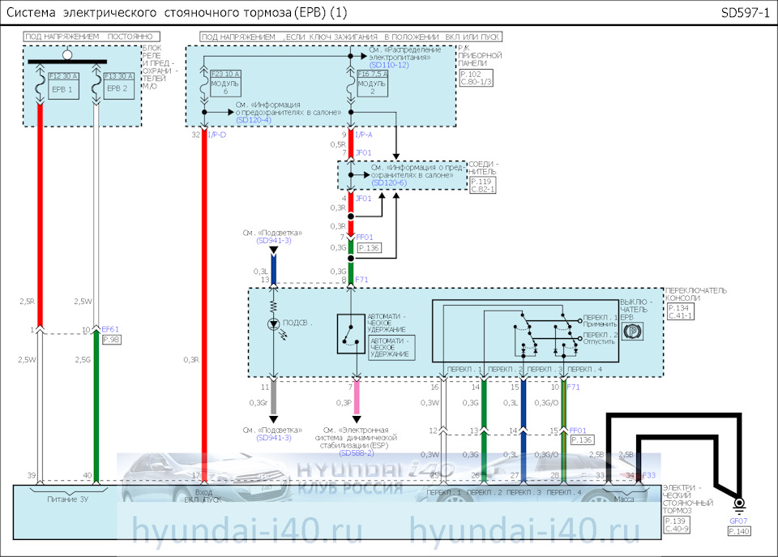Click the GF07 ground point label
Image resolution: width=778 pixels, height=557 pixels.
738,521
